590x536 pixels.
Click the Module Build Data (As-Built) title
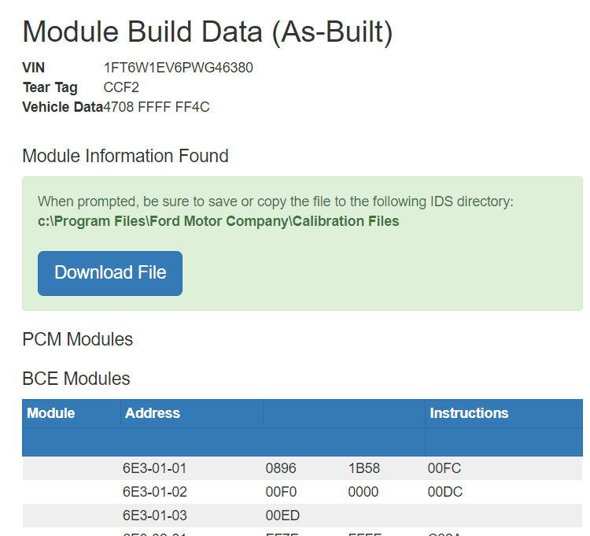(x=207, y=31)
